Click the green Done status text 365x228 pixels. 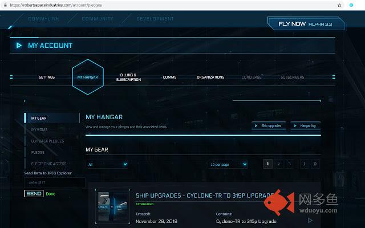pyautogui.click(x=51, y=194)
